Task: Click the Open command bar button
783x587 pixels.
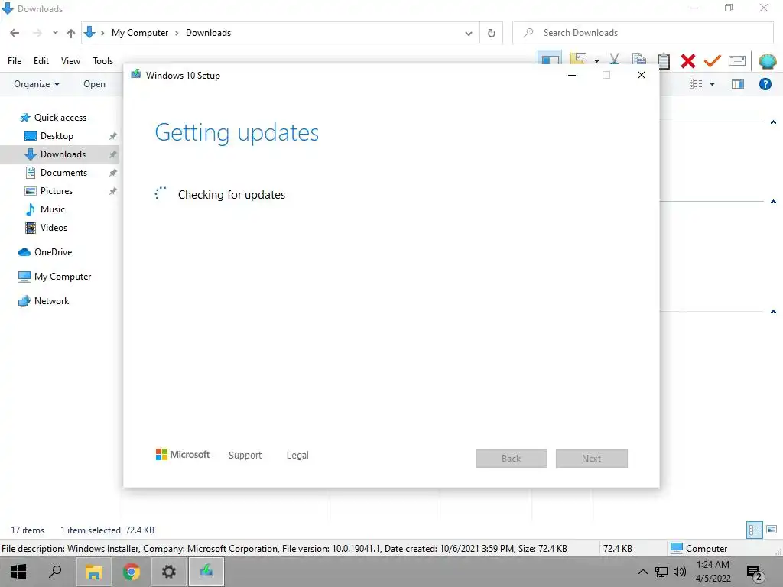Action: [x=94, y=84]
